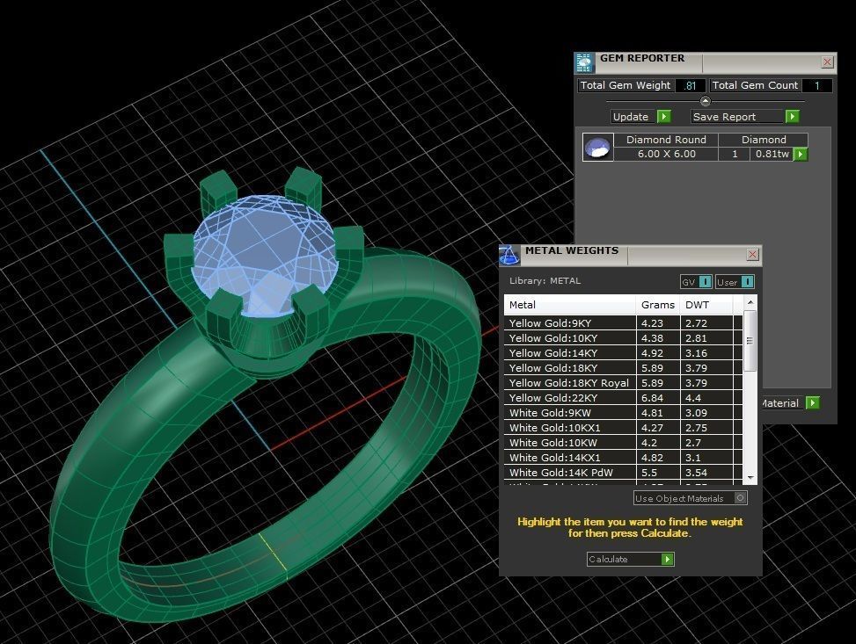The image size is (856, 644).
Task: Select the Yellow Gold:22KY row
Action: tap(623, 398)
